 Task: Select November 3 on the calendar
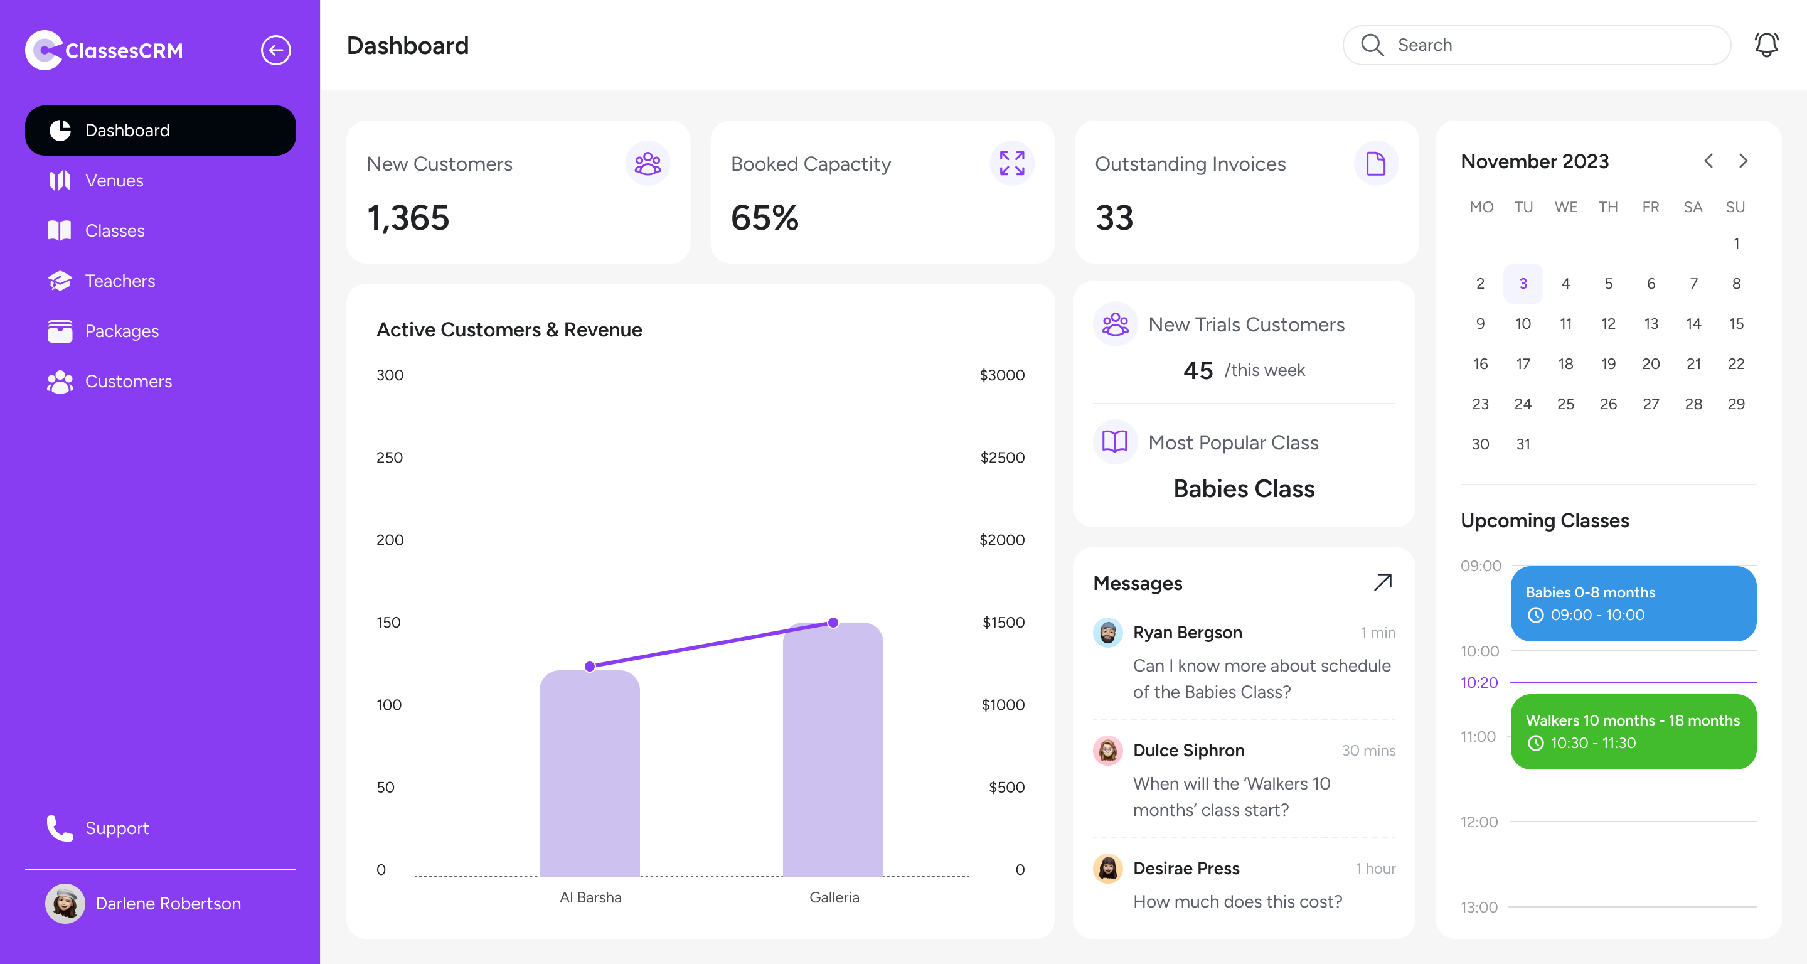coord(1523,284)
